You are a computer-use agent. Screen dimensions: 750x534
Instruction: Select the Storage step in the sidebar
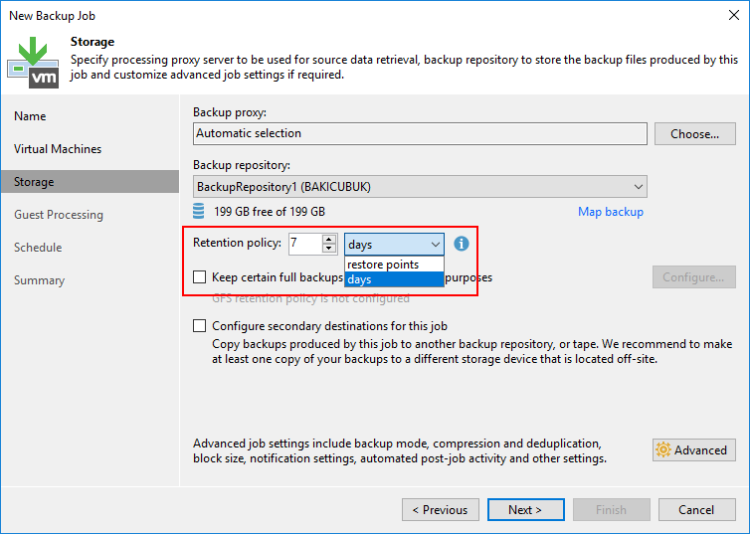[x=34, y=182]
